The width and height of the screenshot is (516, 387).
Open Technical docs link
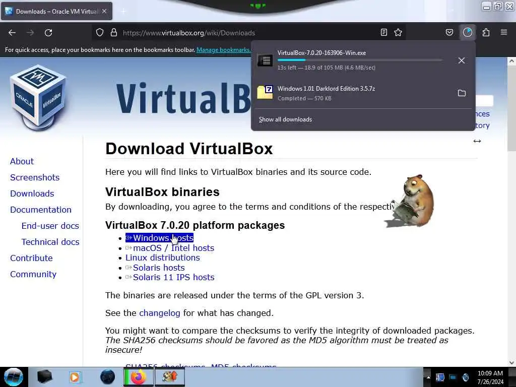[50, 242]
